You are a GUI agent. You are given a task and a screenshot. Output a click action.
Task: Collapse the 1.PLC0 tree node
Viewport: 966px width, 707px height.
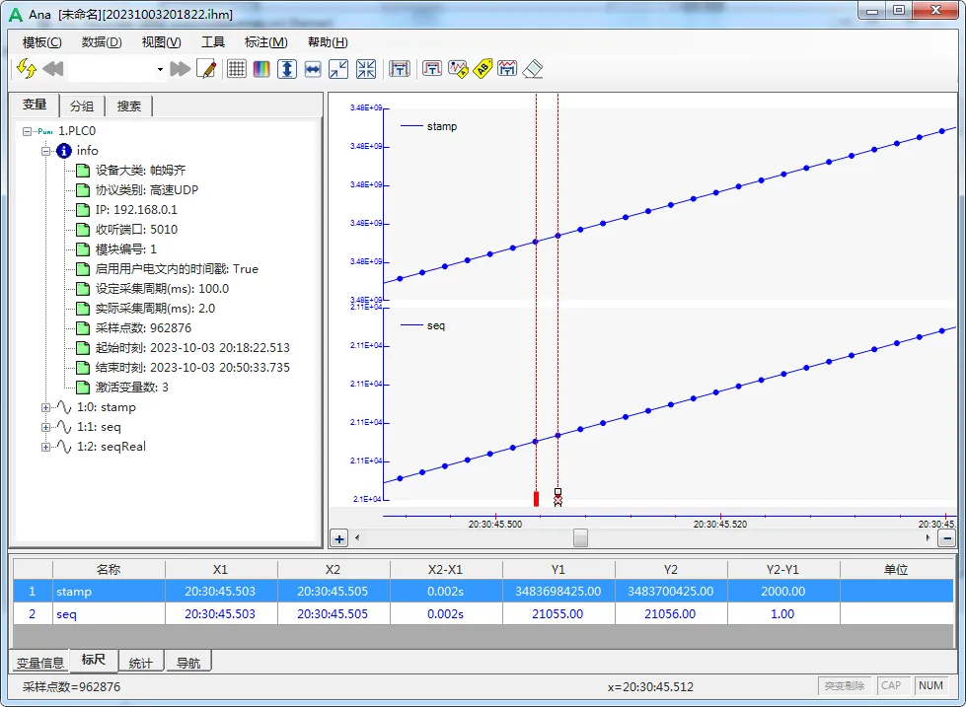pos(27,131)
